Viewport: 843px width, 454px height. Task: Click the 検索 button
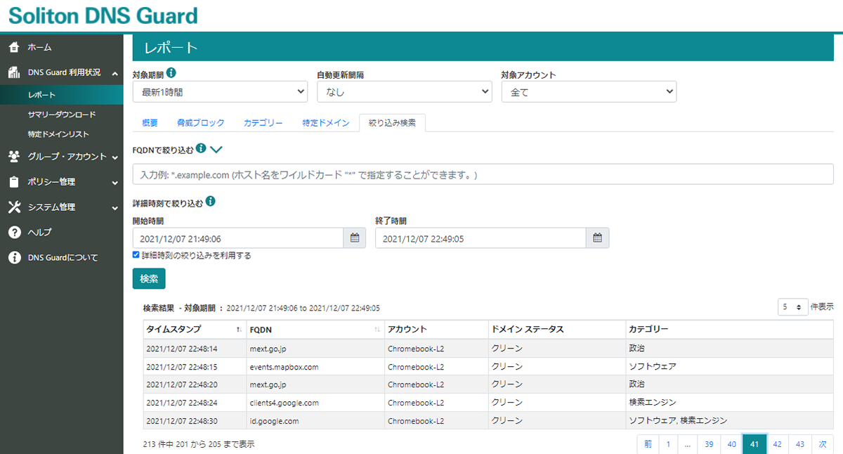(149, 278)
